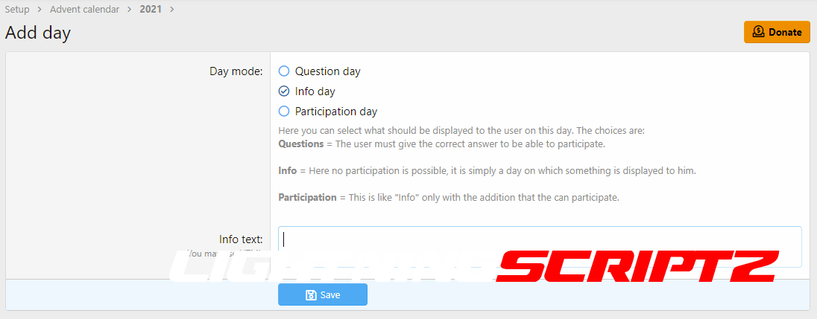This screenshot has height=319, width=817.
Task: Click the chevron after Advent calendar breadcrumb
Action: click(129, 10)
